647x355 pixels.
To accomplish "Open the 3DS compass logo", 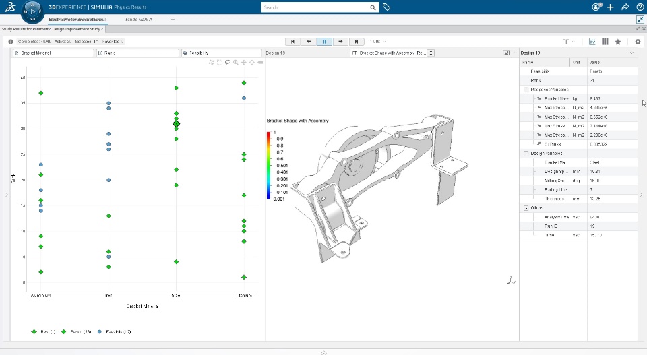I will tap(10, 7).
